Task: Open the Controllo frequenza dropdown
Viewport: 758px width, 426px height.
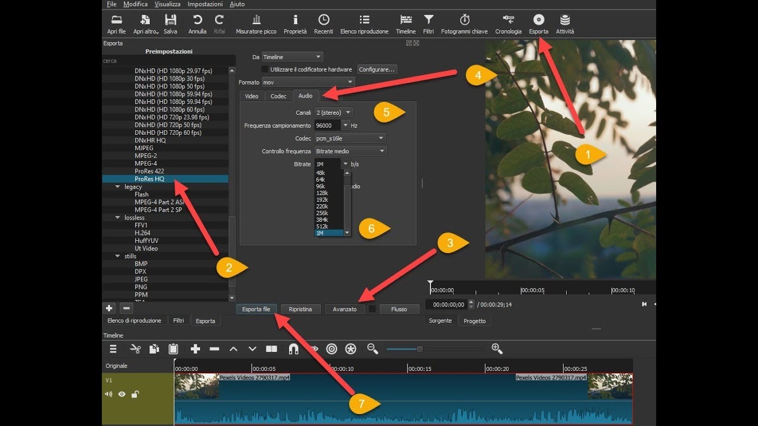Action: [351, 151]
